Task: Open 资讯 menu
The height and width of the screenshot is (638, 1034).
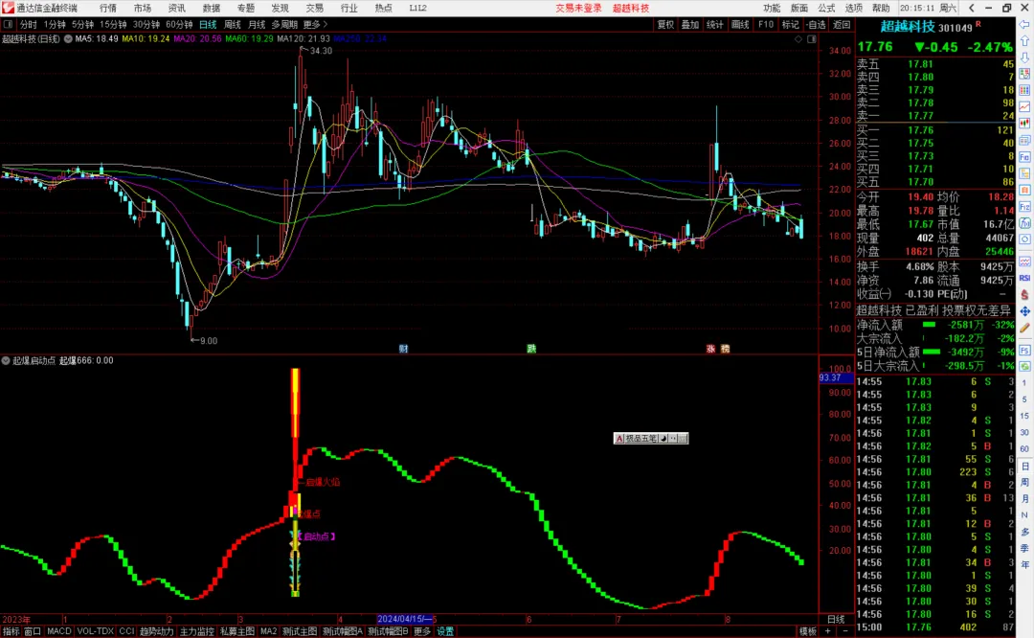Action: tap(177, 8)
